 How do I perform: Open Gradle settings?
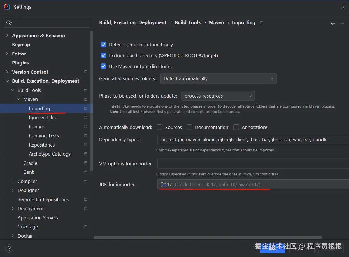pos(30,163)
